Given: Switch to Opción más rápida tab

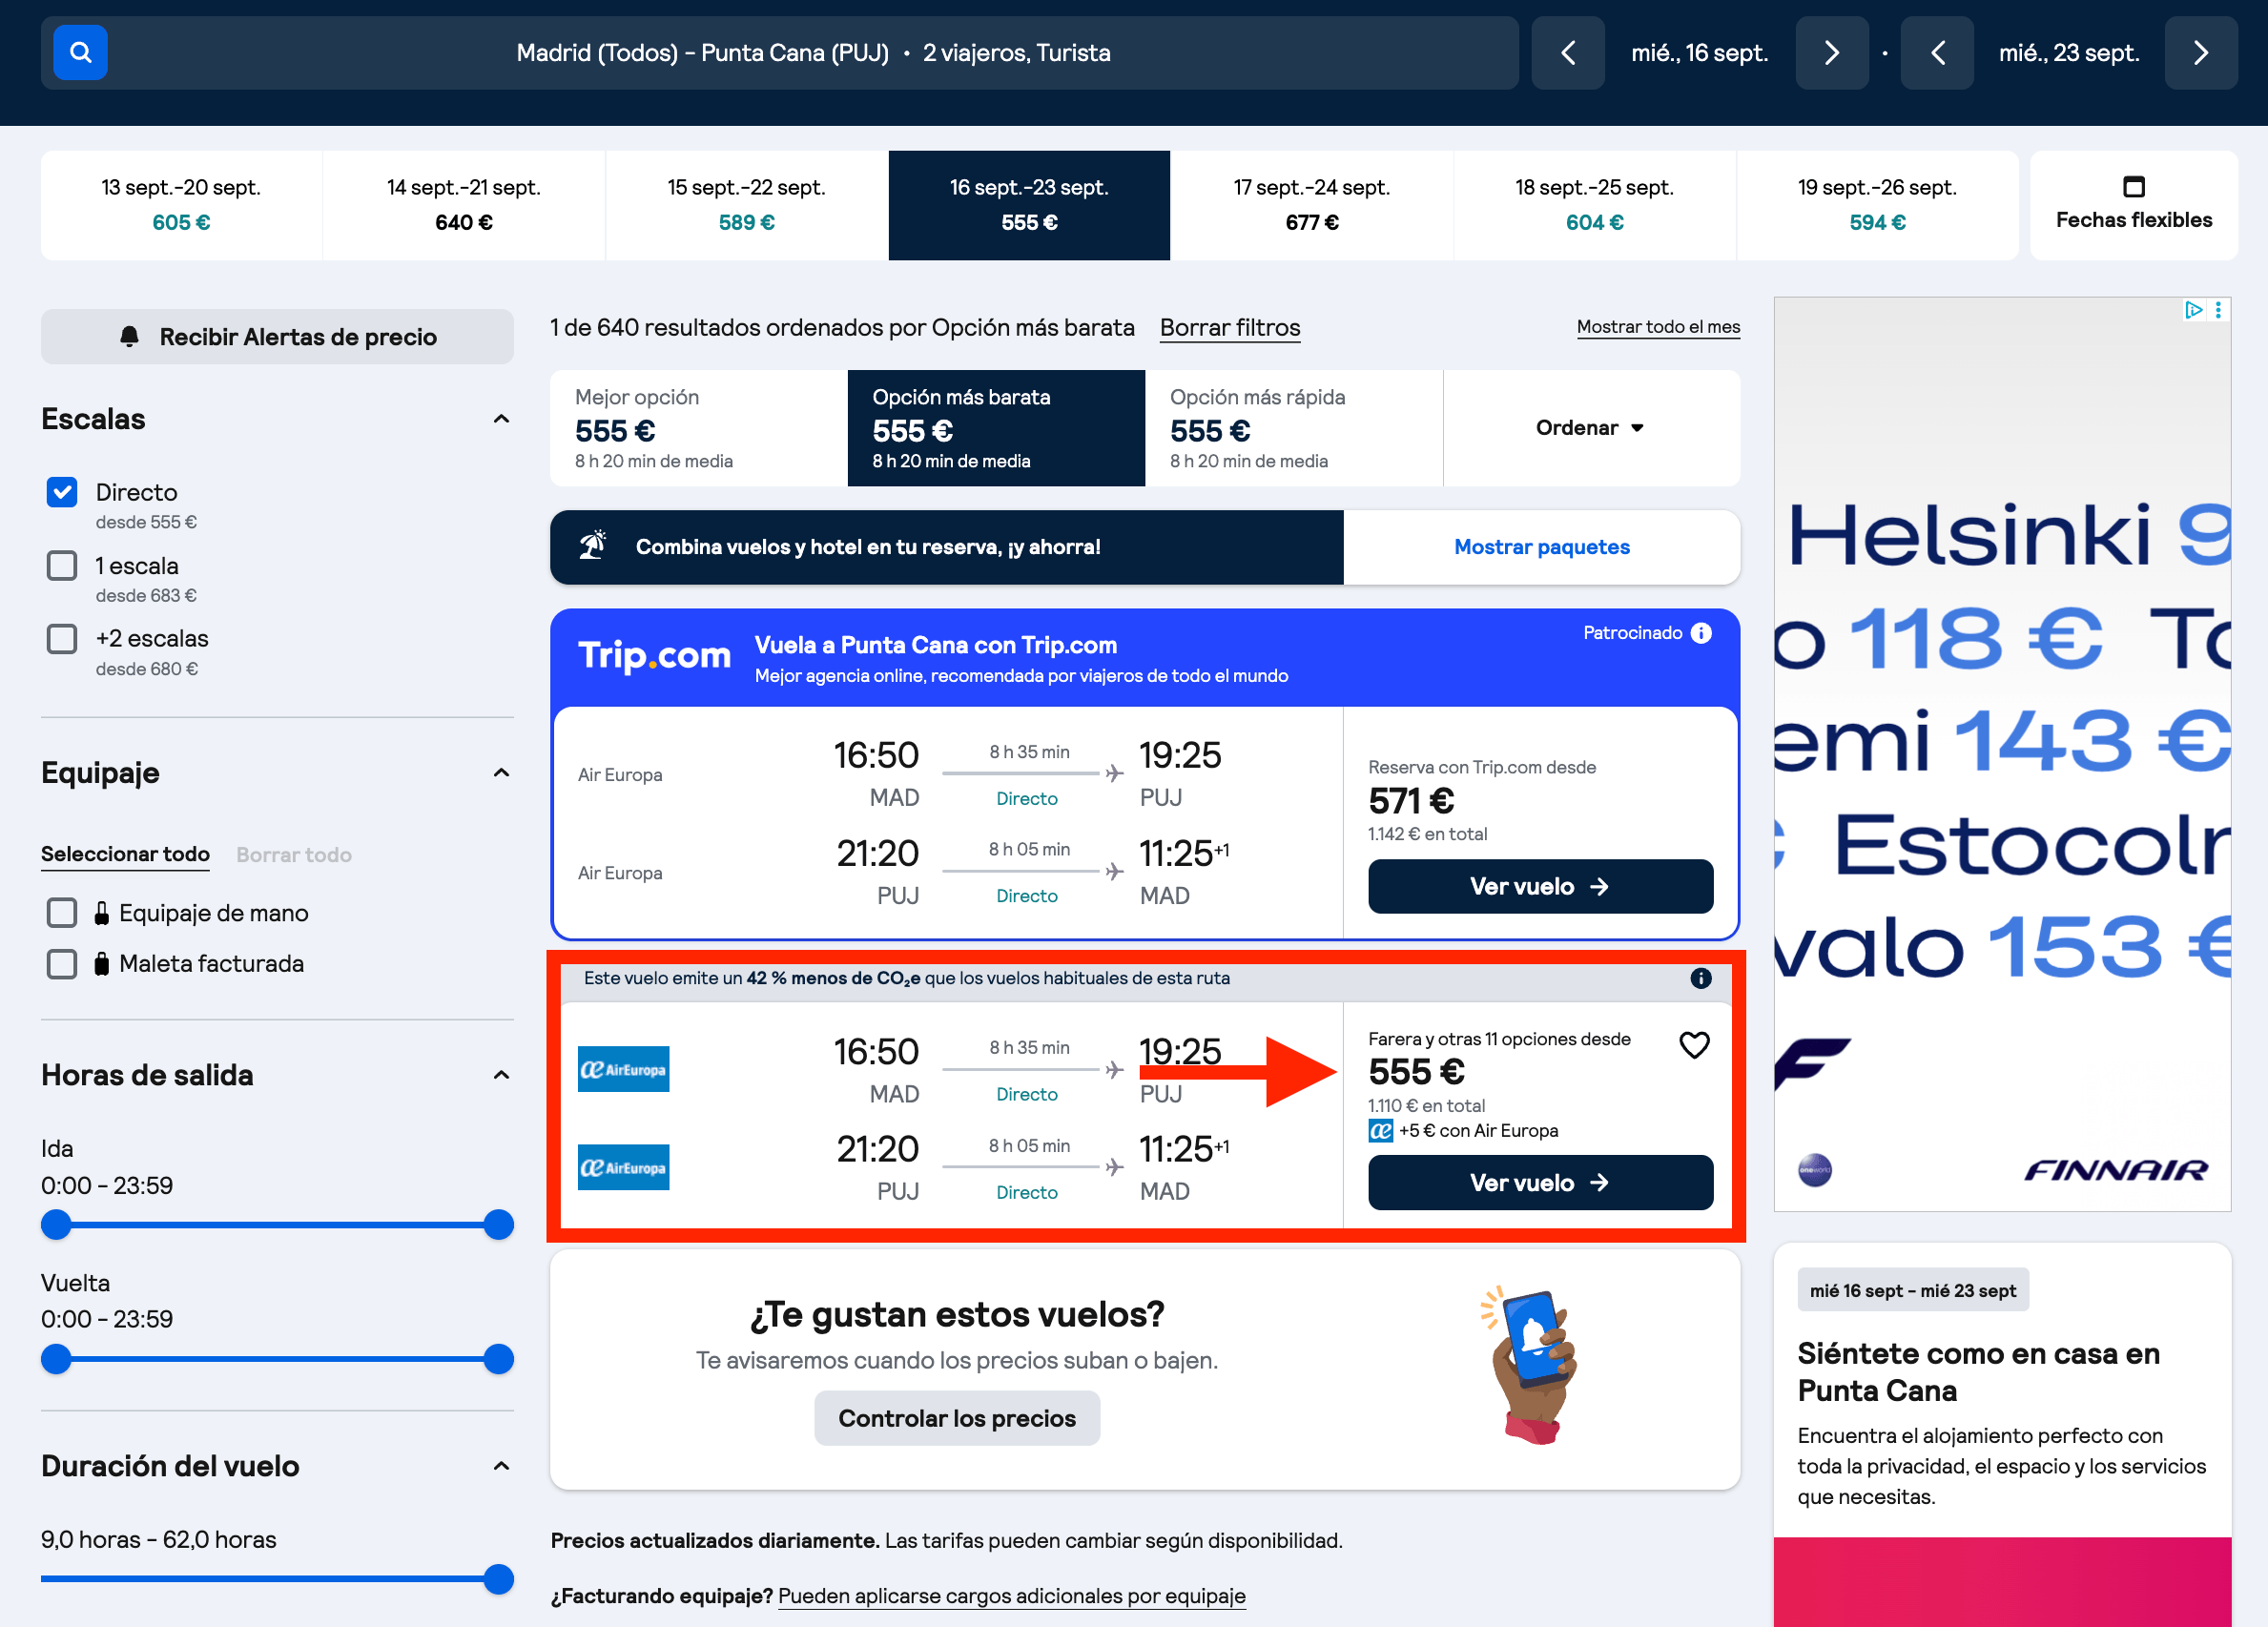Looking at the screenshot, I should pyautogui.click(x=1294, y=428).
